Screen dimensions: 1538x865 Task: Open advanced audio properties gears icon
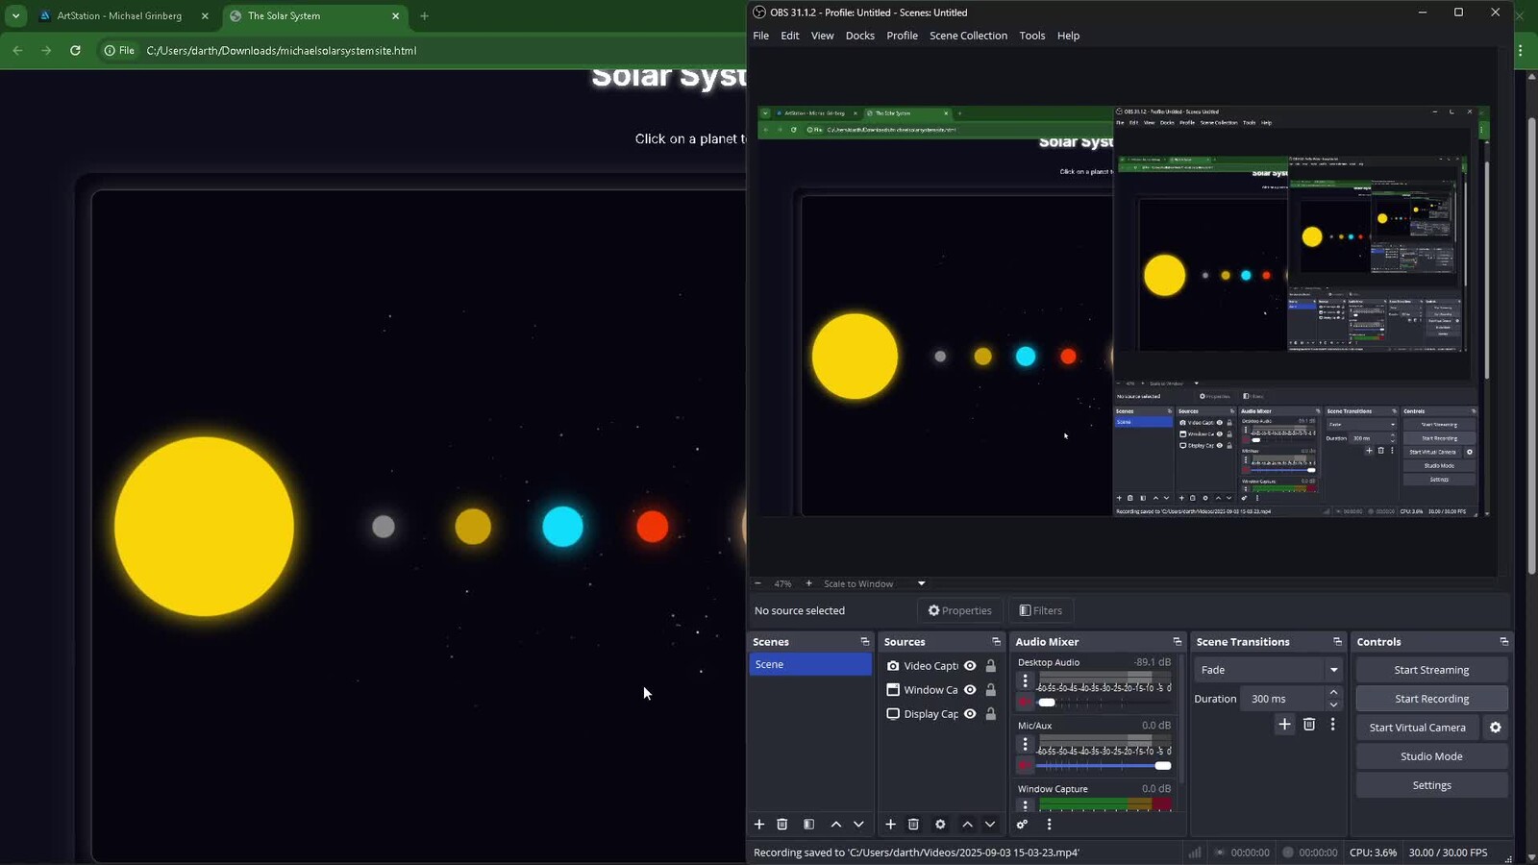[1023, 825]
